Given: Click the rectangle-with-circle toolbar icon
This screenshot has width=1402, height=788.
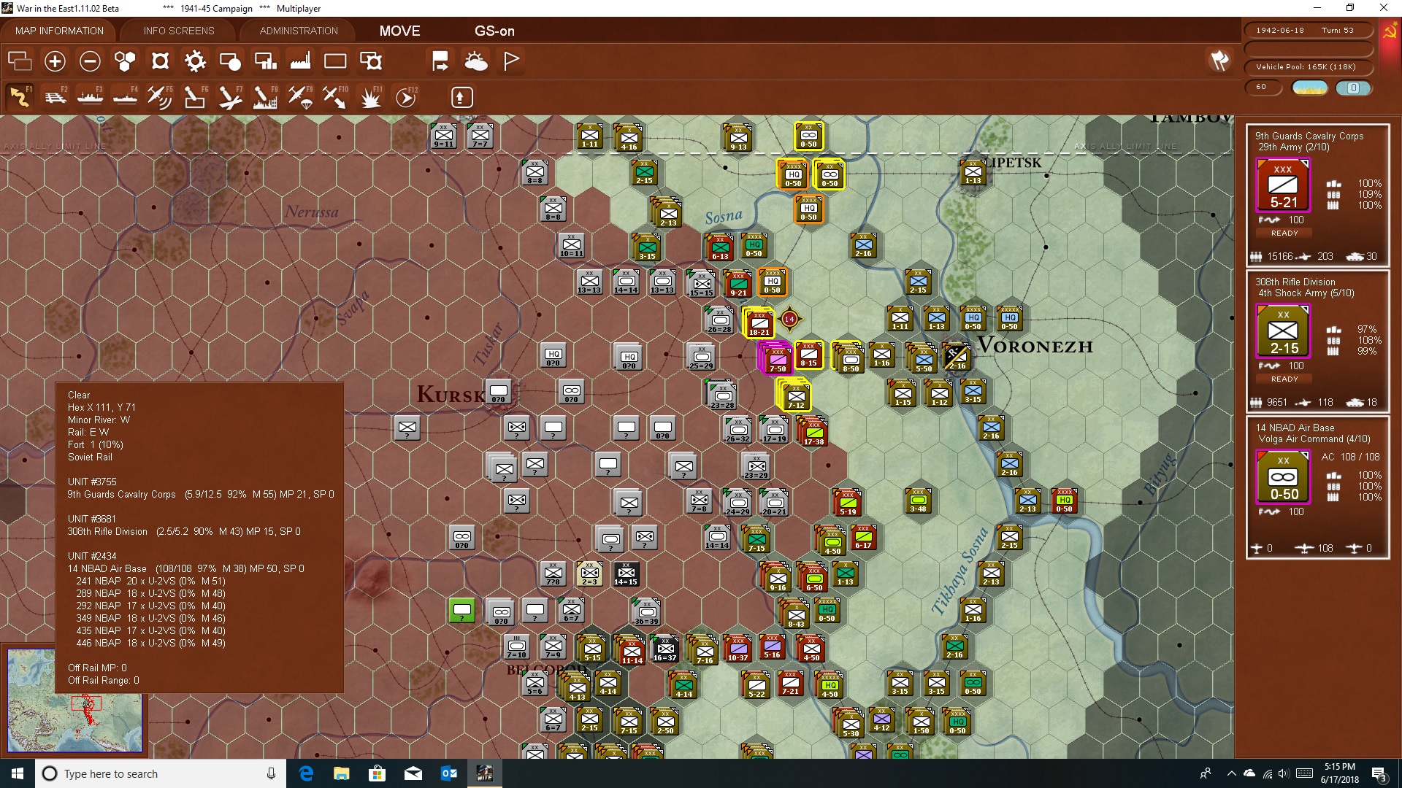Looking at the screenshot, I should [x=230, y=61].
